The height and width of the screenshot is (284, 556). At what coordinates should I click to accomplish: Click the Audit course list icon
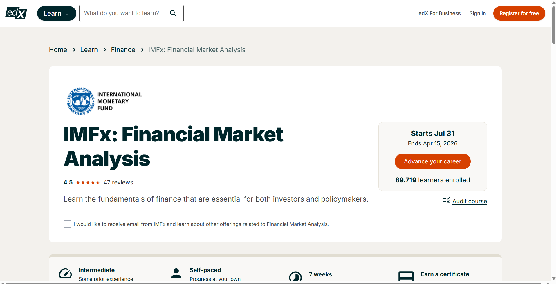click(x=445, y=201)
